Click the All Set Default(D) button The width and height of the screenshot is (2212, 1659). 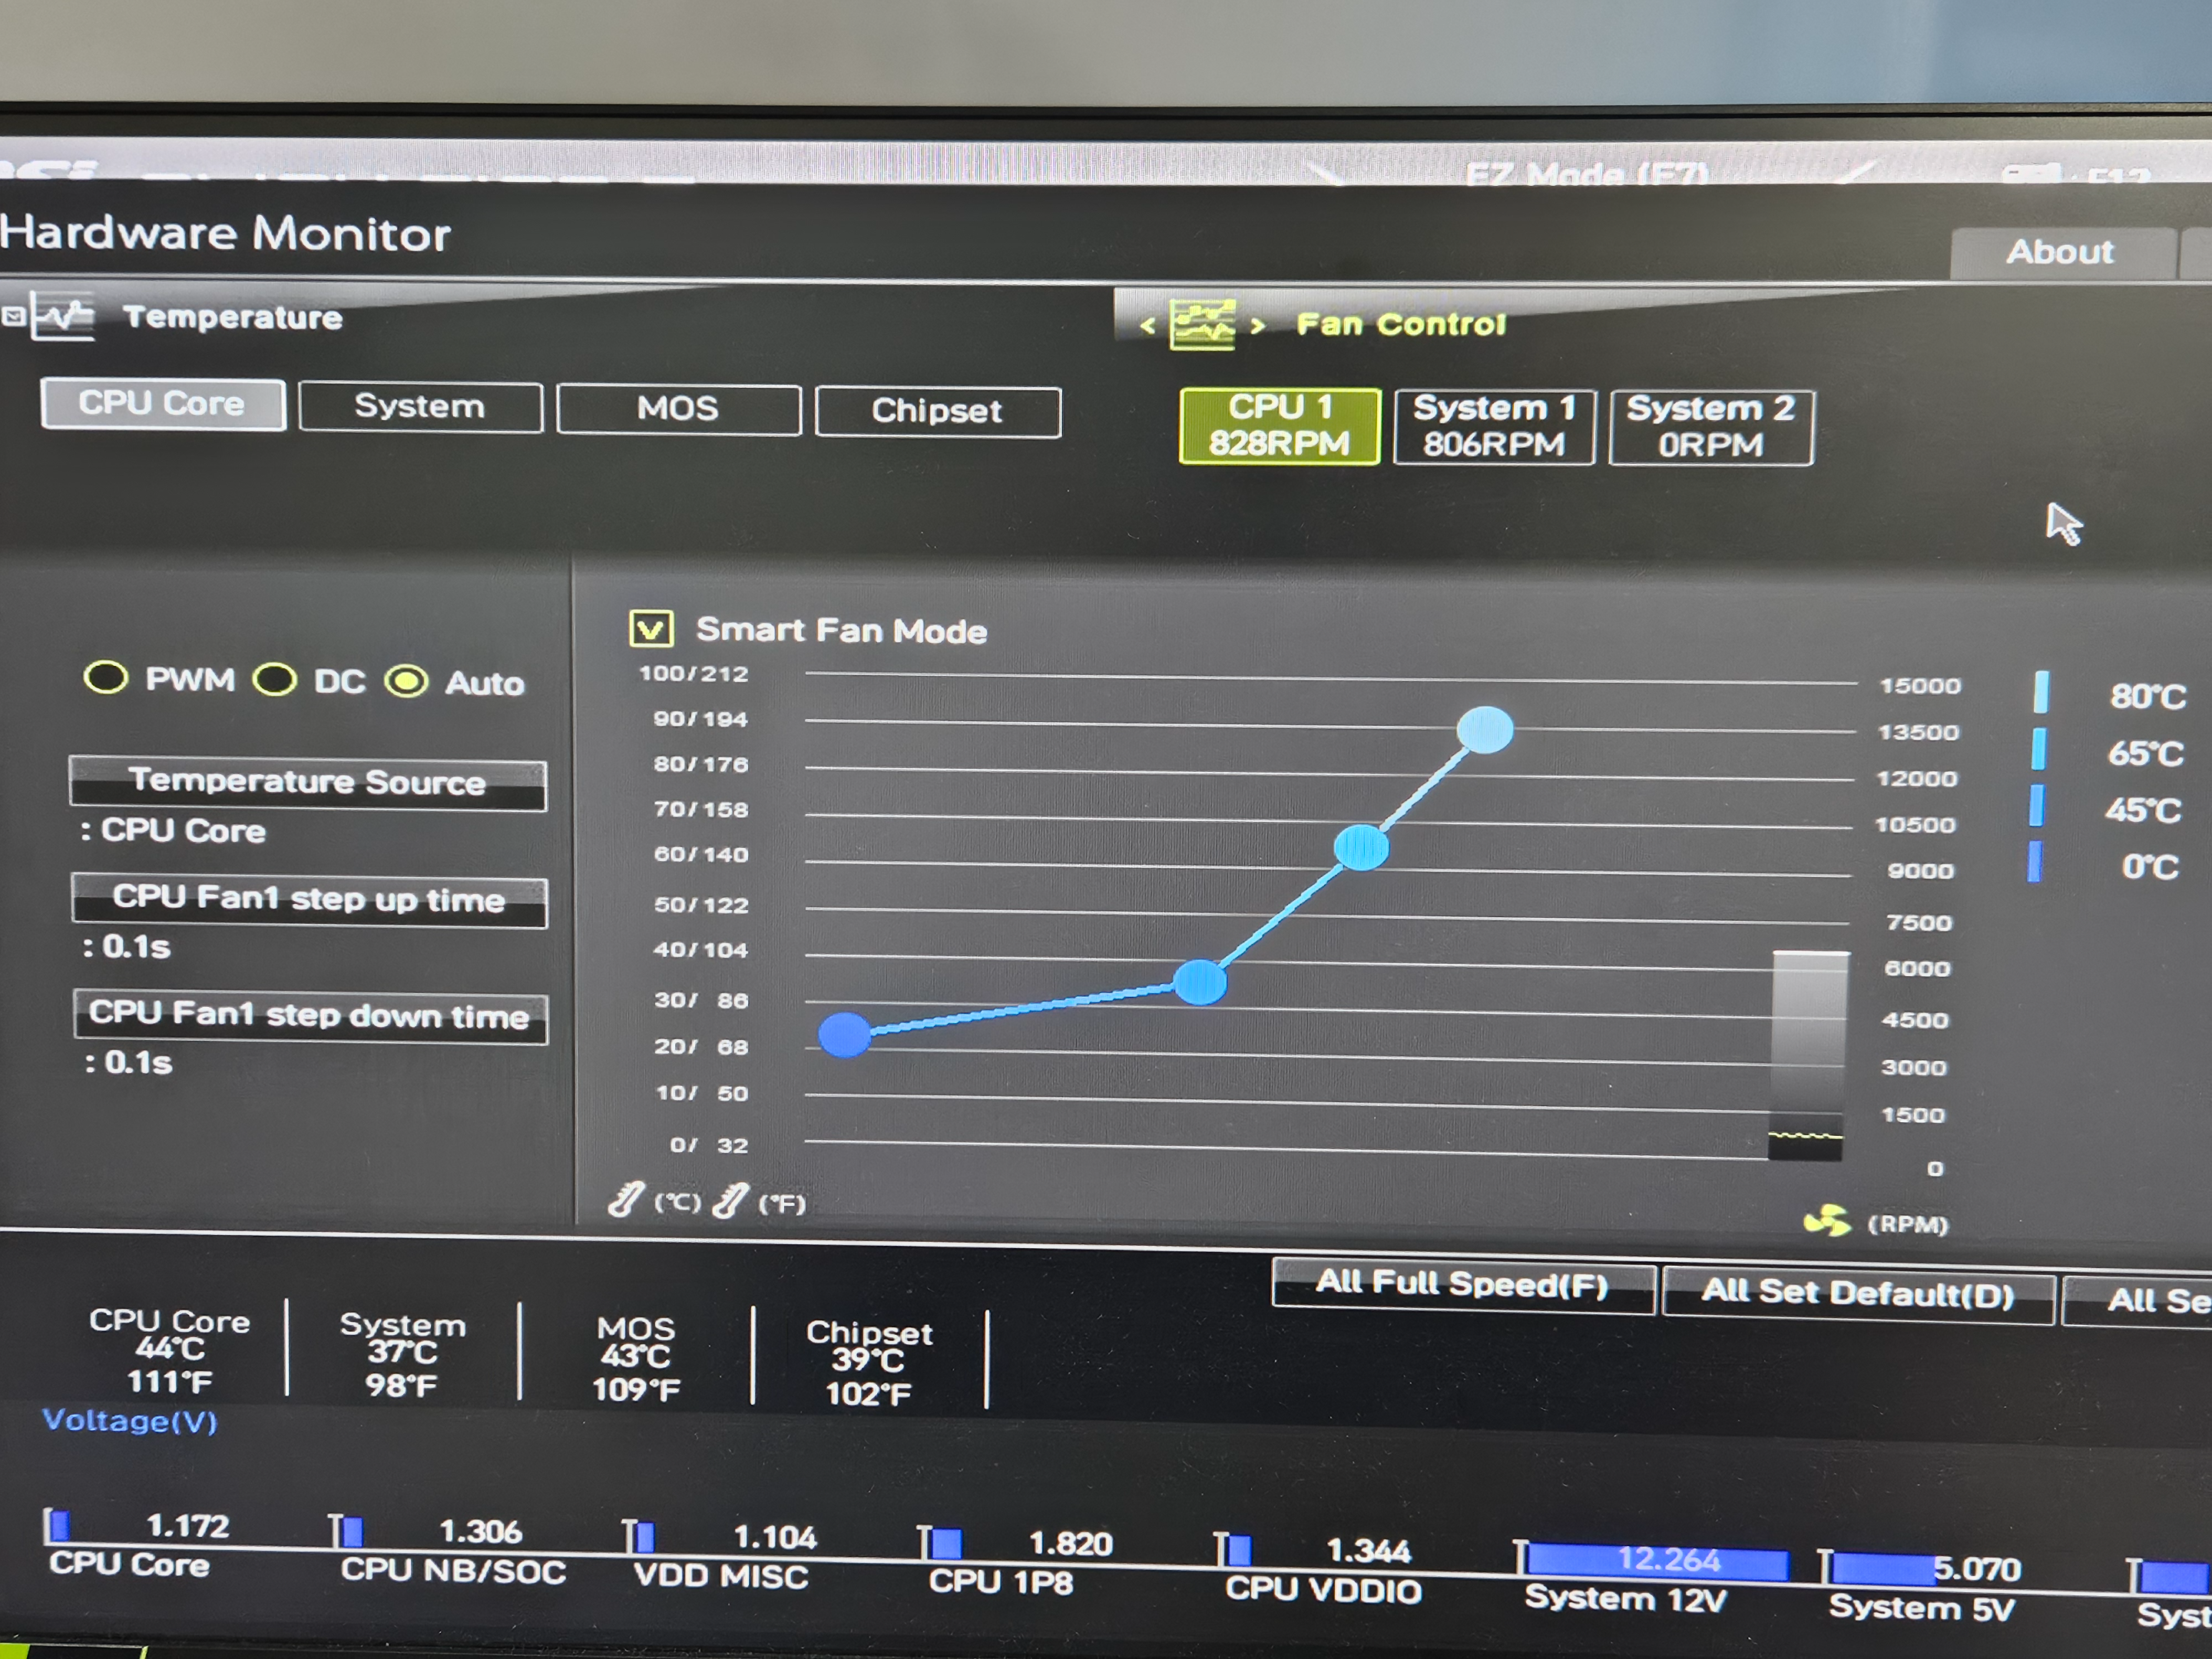[x=1858, y=1294]
